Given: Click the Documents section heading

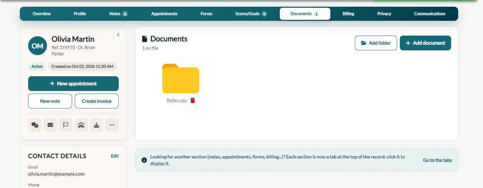Looking at the screenshot, I should [x=169, y=39].
